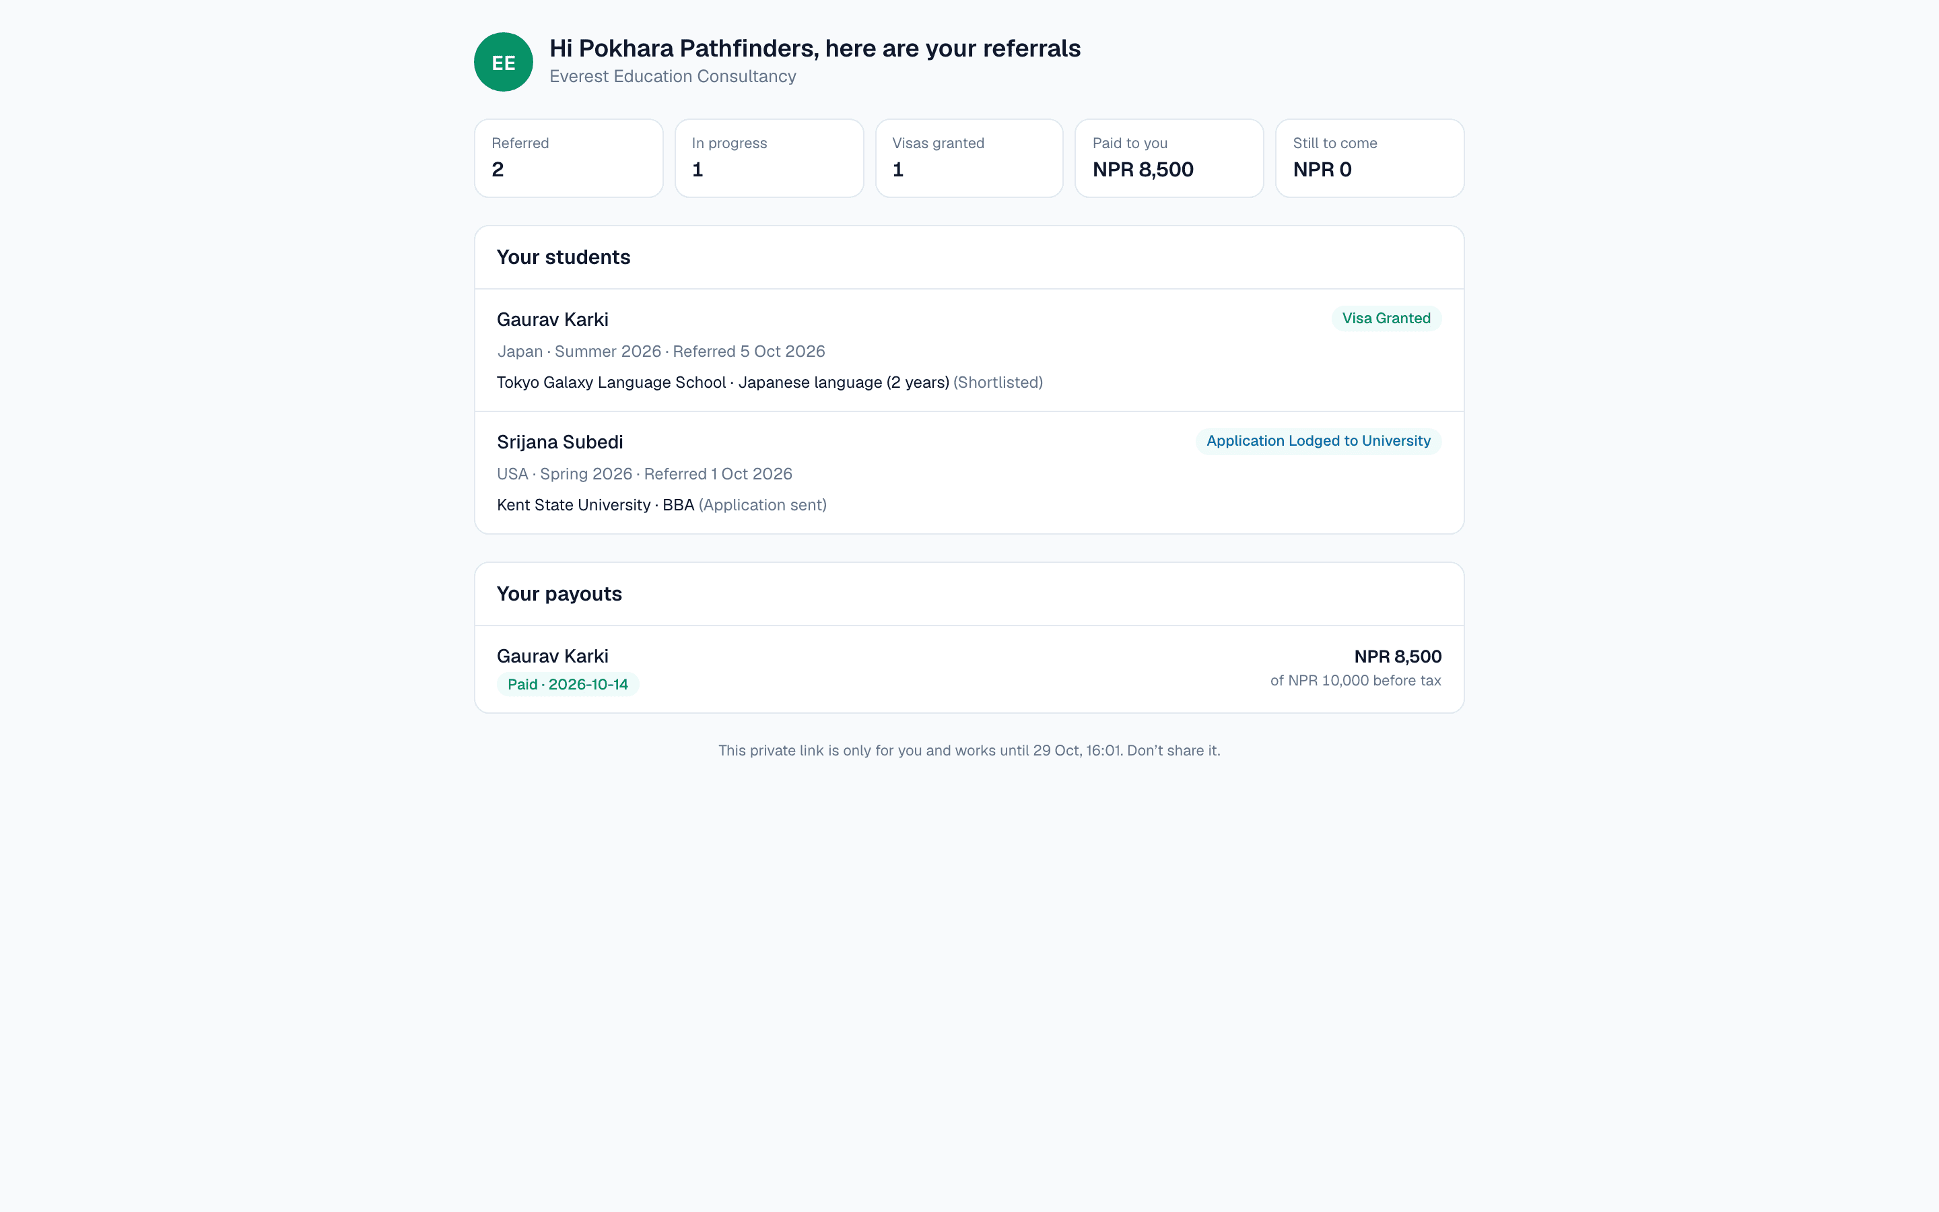
Task: Click the private link expiry notice
Action: click(969, 750)
